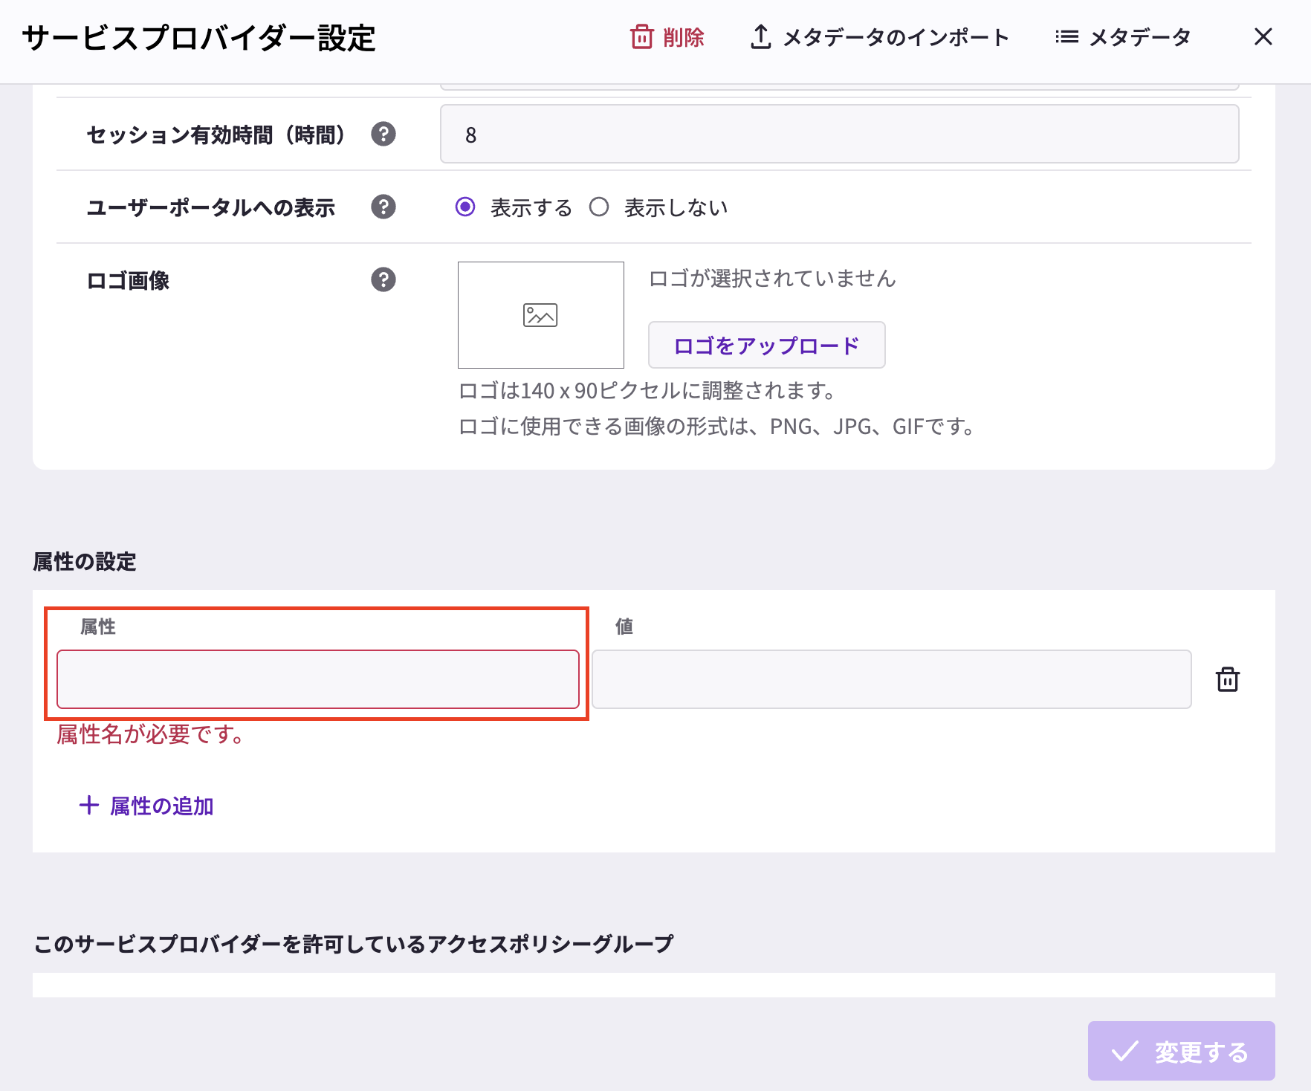
Task: Click the session duration field showing 8
Action: 838,135
